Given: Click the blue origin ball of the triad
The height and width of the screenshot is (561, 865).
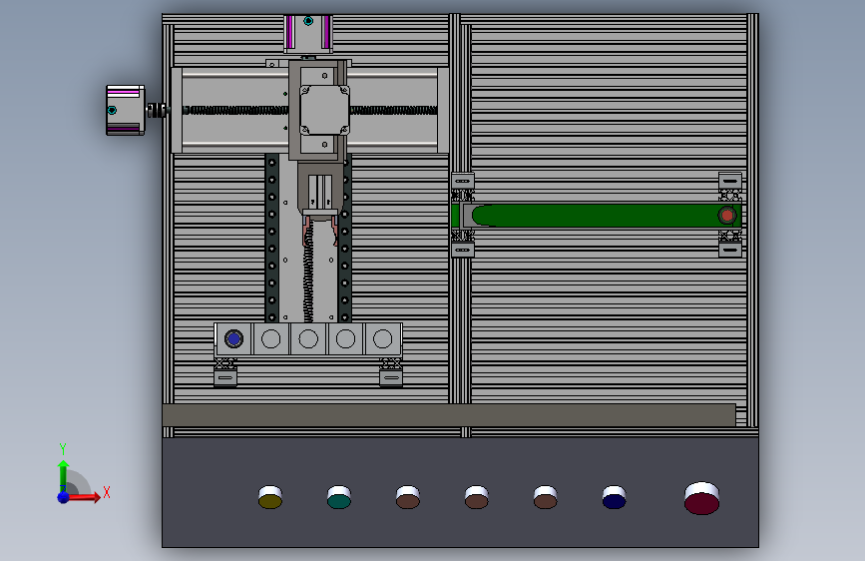Looking at the screenshot, I should pyautogui.click(x=64, y=497).
